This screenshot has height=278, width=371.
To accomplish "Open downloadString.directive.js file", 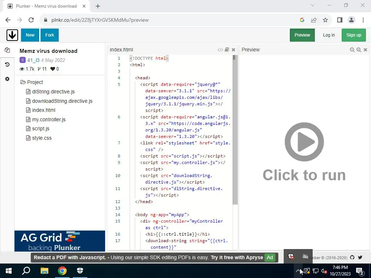I will pos(59,101).
